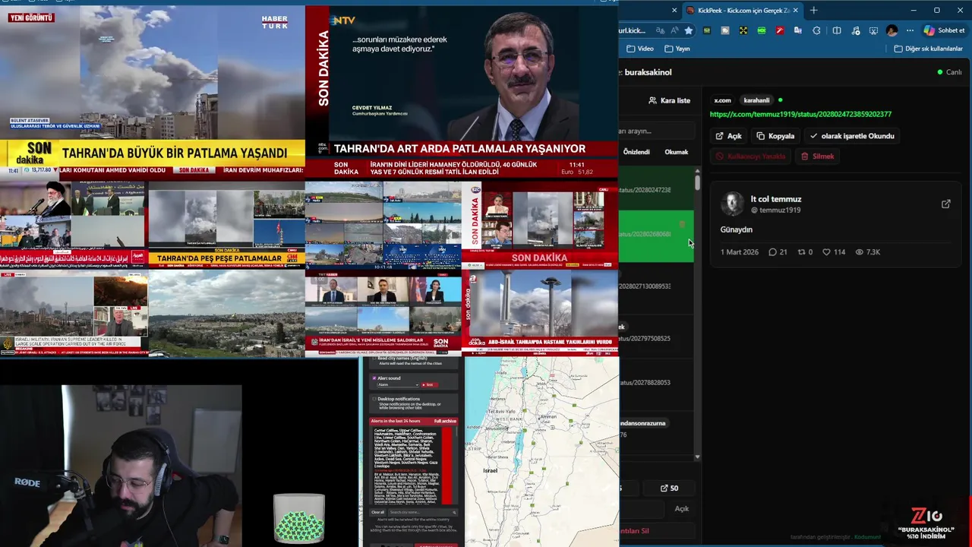The image size is (972, 547).
Task: Open the browser three-dots settings menu
Action: 910,30
